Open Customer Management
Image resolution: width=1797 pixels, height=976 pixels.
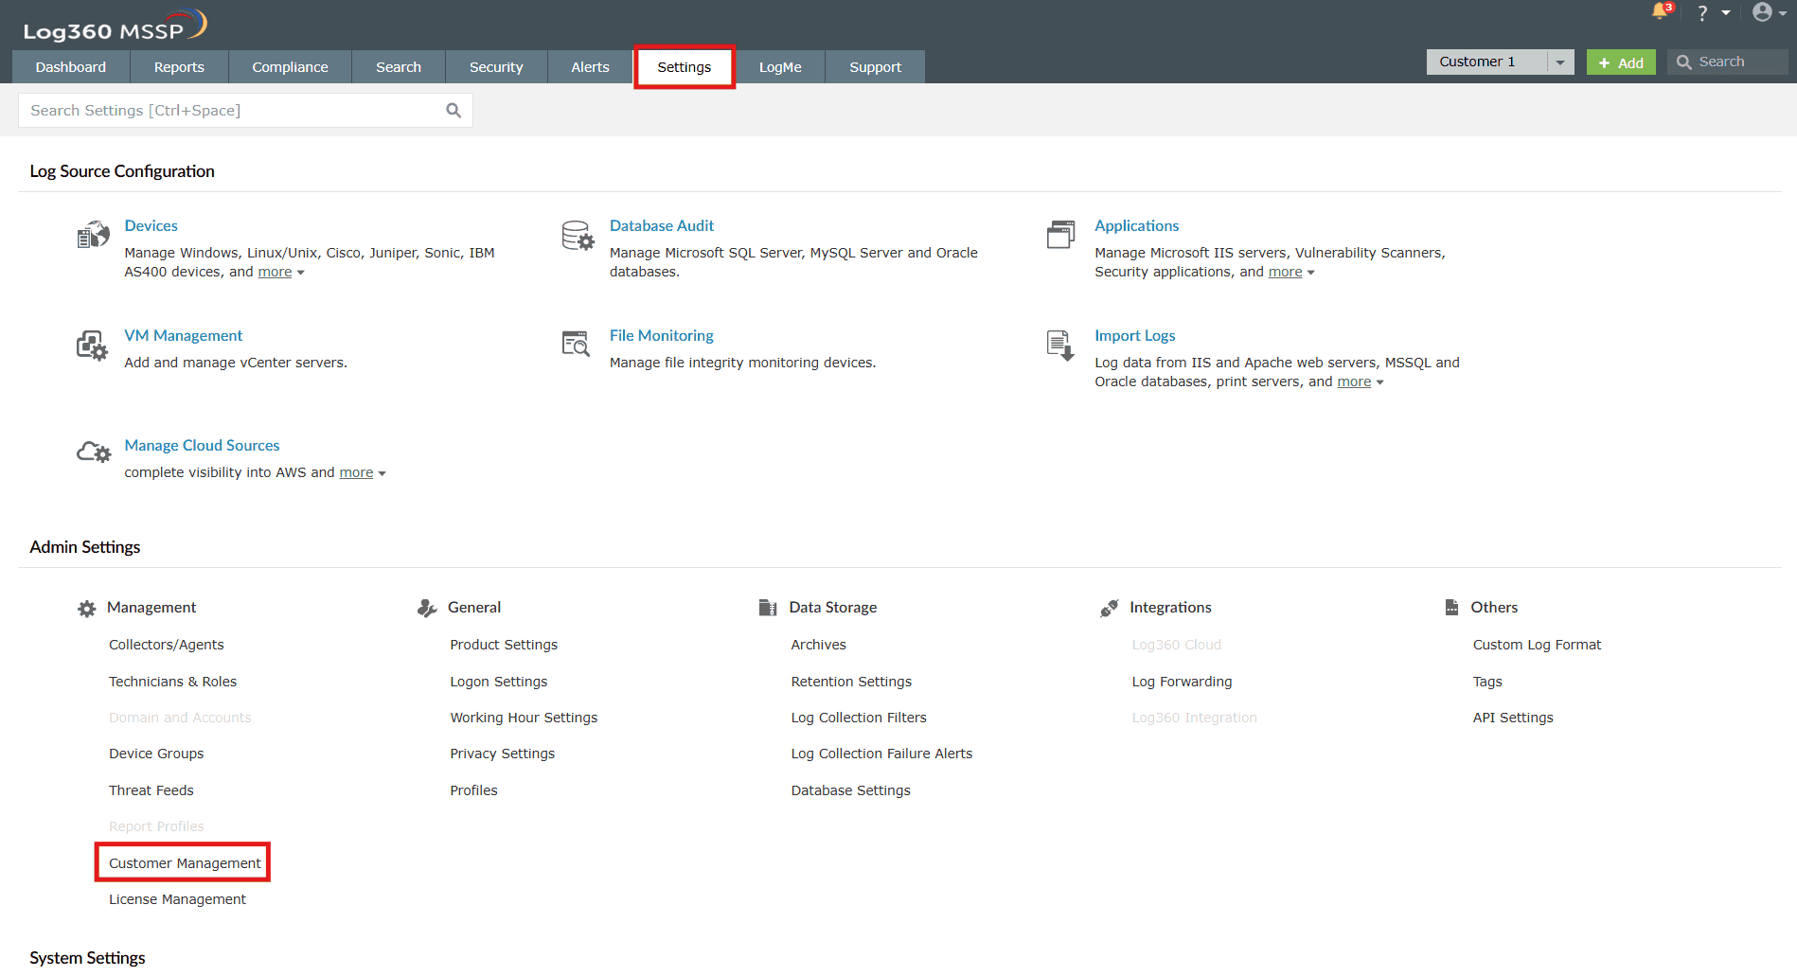(185, 862)
